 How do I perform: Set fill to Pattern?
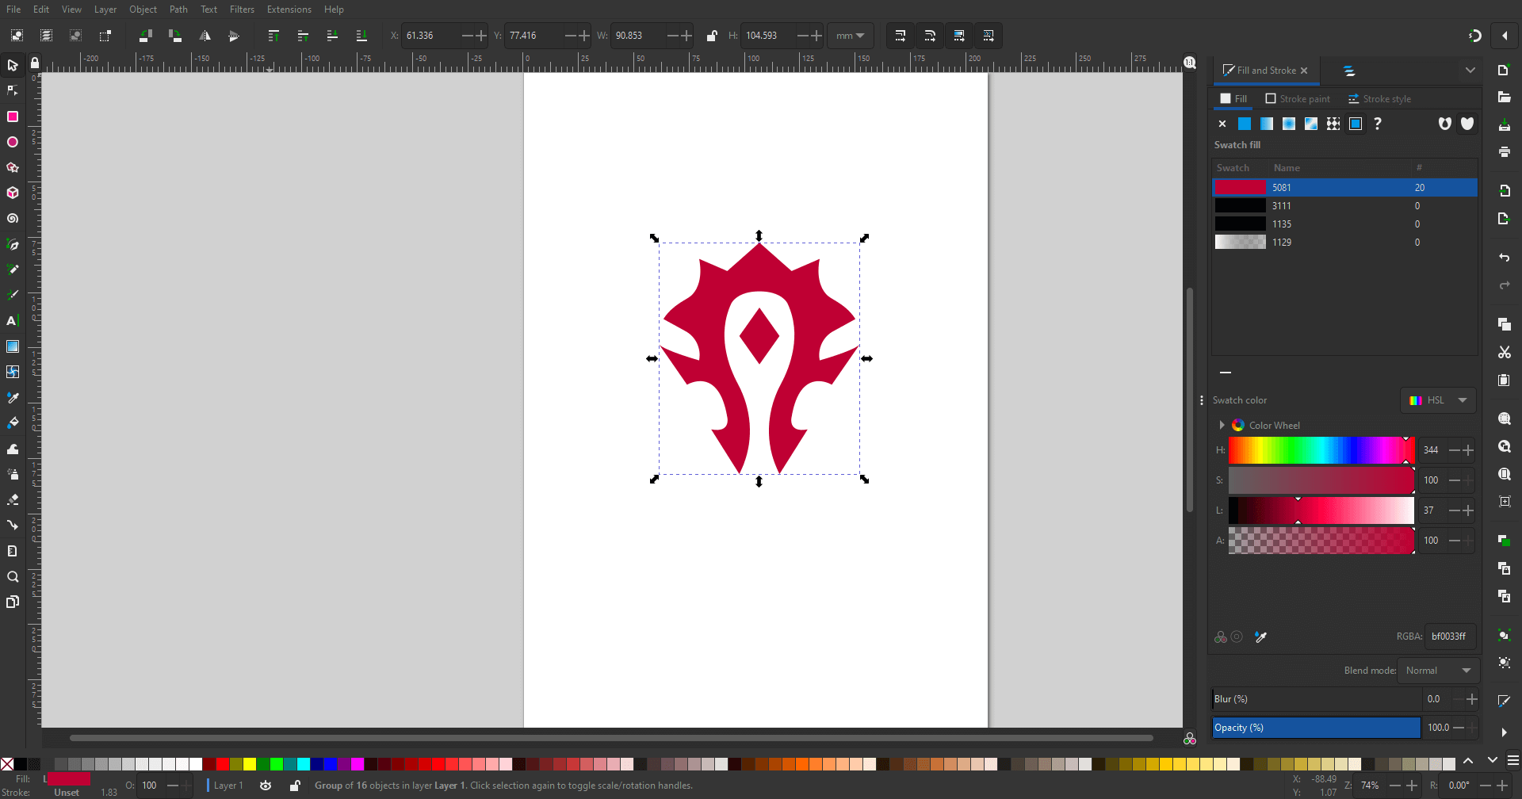click(x=1333, y=124)
